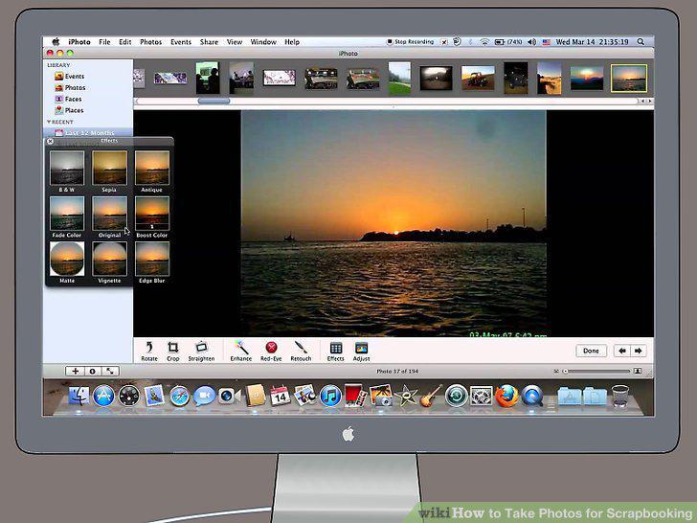Viewport: 697px width, 523px height.
Task: Open the Help menu
Action: coord(292,42)
